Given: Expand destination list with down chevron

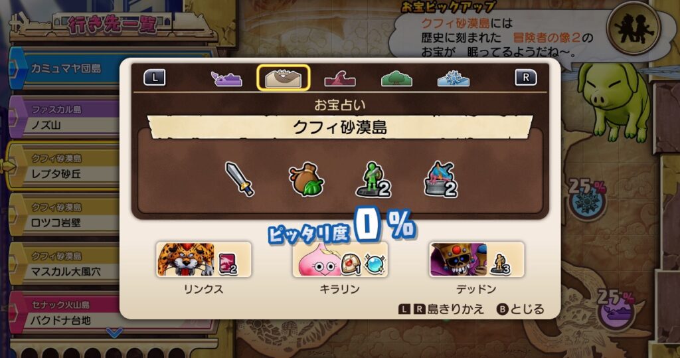Looking at the screenshot, I should click(114, 333).
